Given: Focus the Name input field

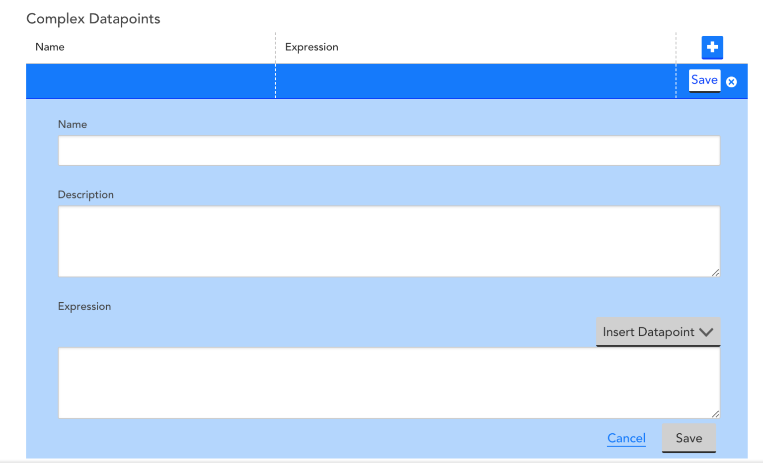Looking at the screenshot, I should (388, 150).
